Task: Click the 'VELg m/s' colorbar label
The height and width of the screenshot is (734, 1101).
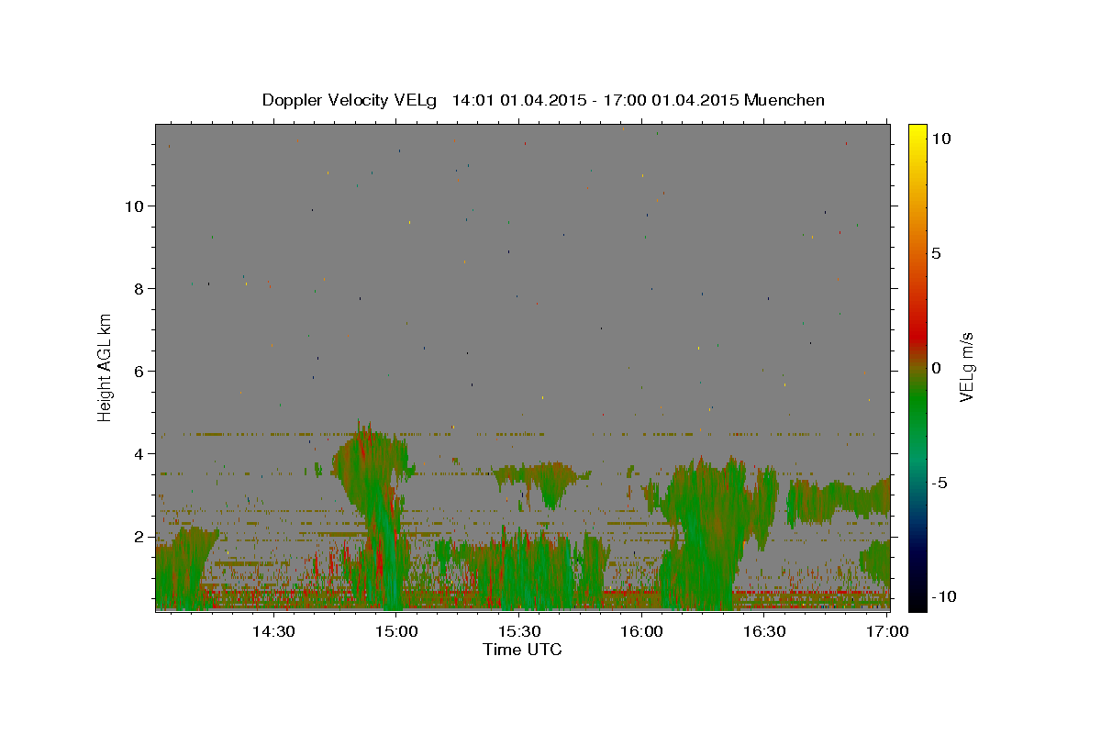Action: 966,367
